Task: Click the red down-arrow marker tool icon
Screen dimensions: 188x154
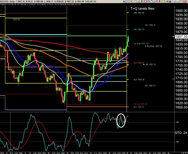Action: [x=160, y=1]
